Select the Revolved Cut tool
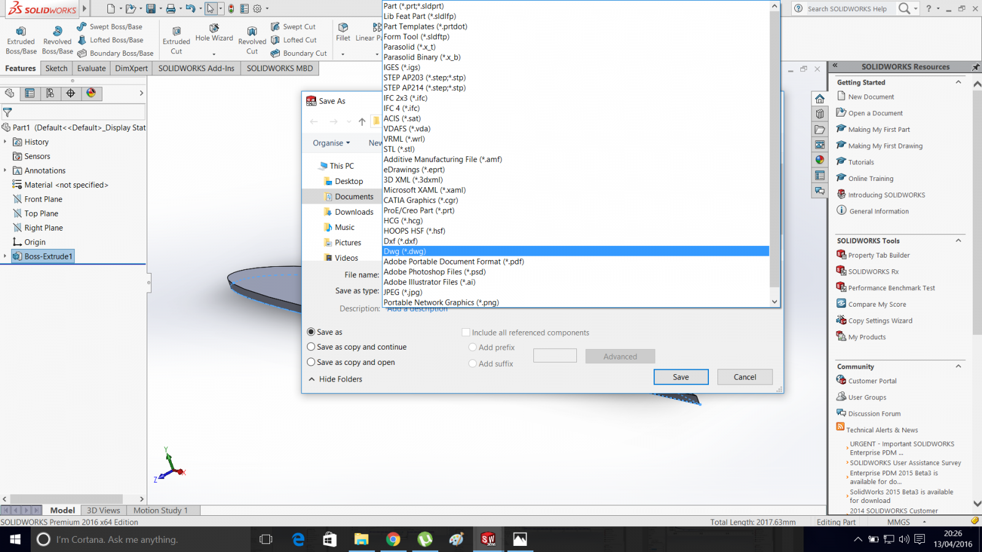 [x=252, y=40]
